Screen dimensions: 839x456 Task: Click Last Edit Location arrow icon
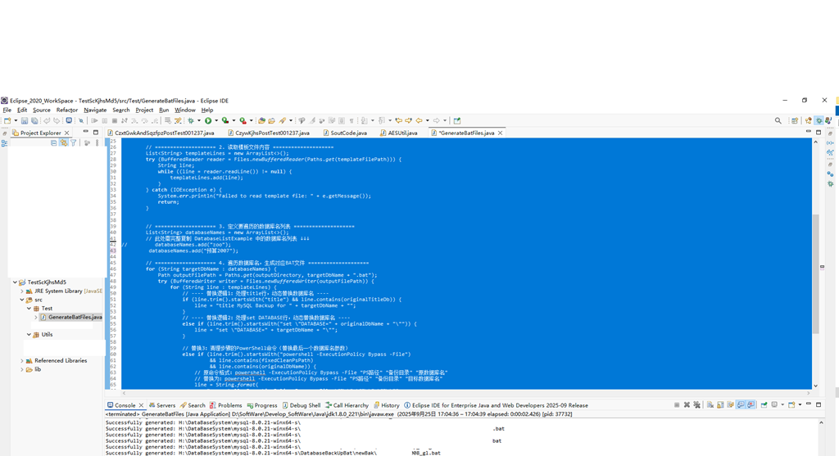[x=399, y=120]
